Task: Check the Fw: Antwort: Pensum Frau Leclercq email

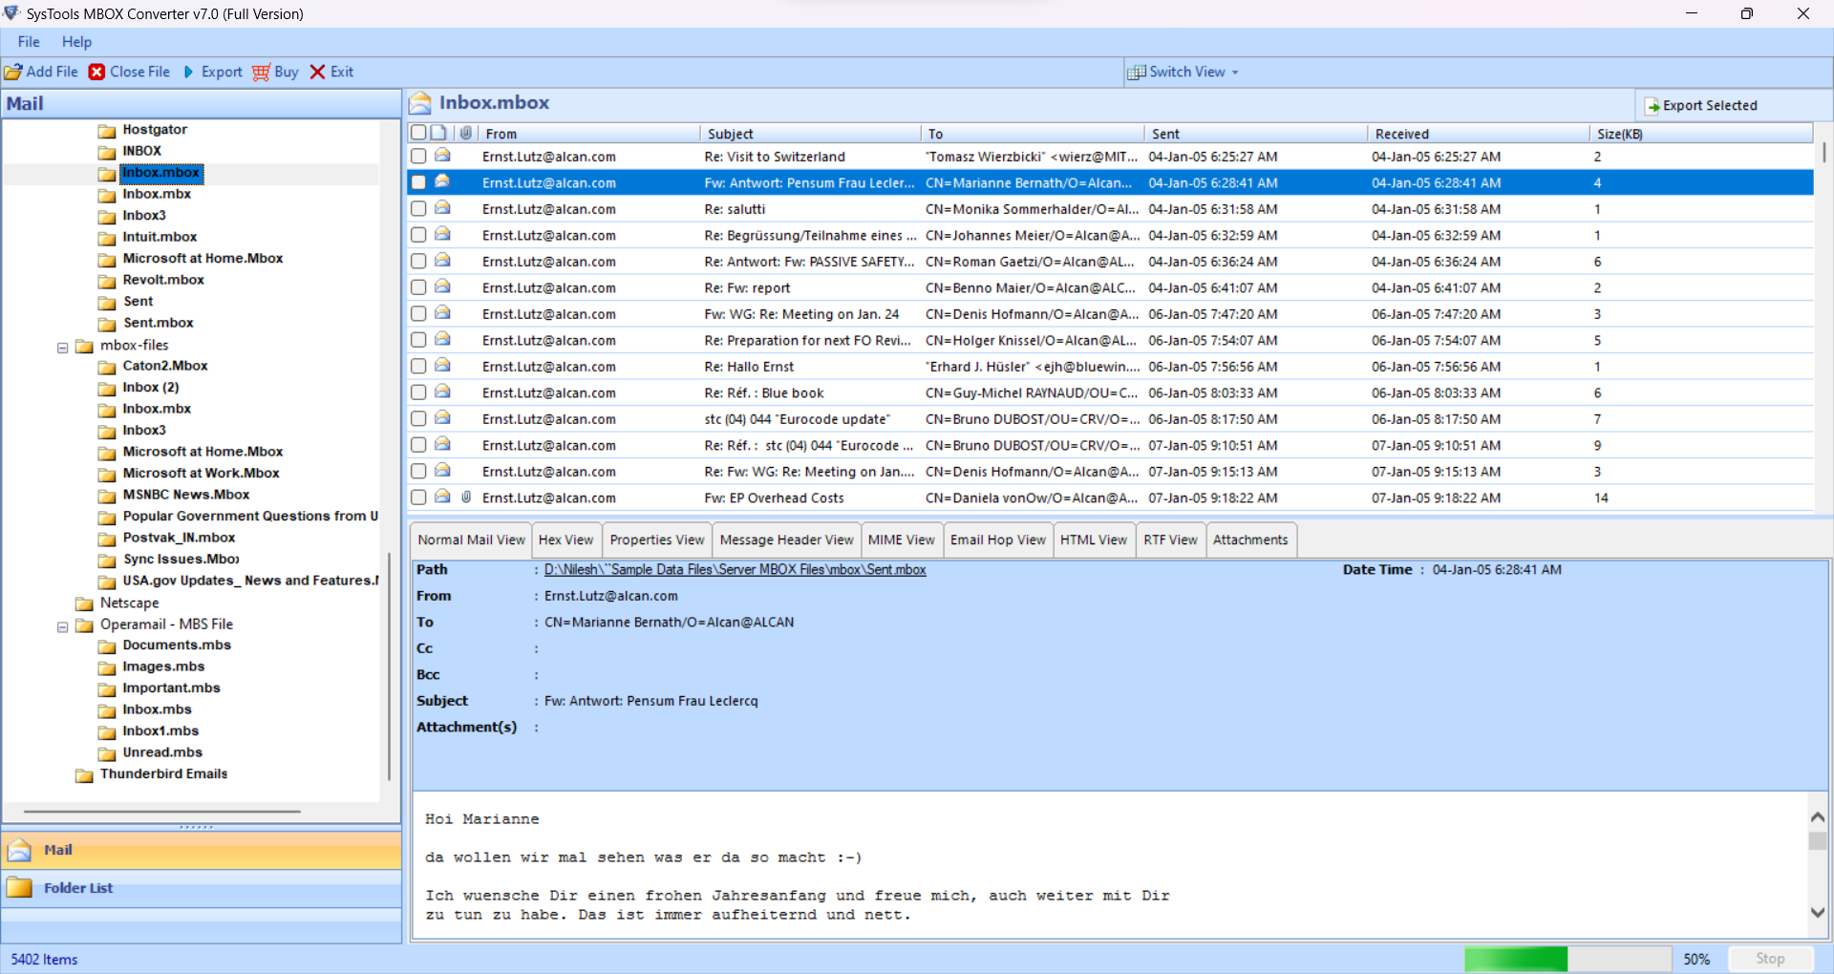Action: [418, 181]
